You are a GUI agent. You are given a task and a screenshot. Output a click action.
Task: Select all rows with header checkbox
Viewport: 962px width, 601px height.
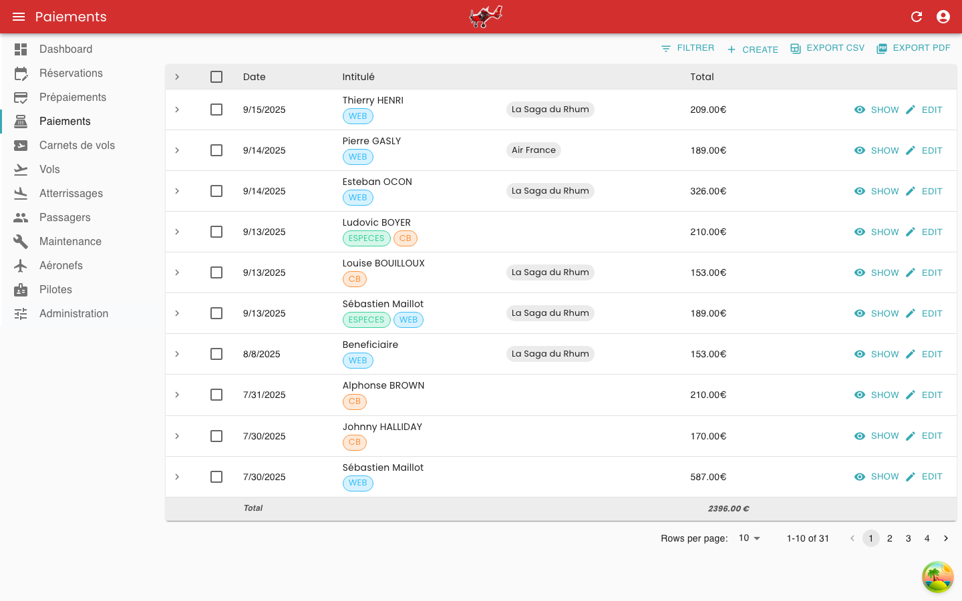point(216,77)
